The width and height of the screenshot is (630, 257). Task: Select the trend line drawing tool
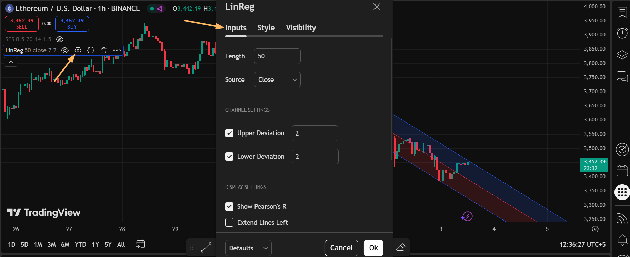pos(206,247)
